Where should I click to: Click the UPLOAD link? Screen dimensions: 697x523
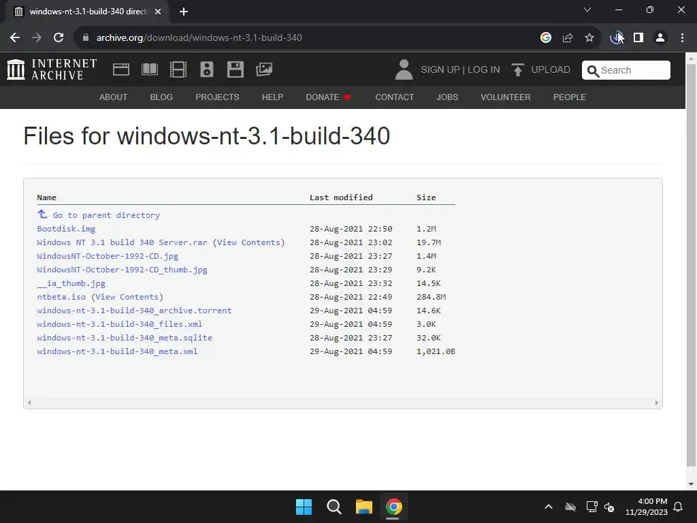point(550,70)
